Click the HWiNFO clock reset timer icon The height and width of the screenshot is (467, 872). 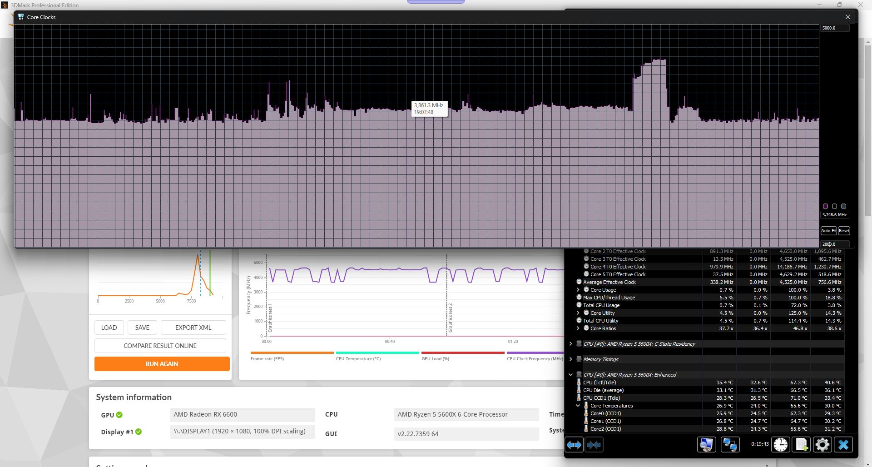pos(781,445)
